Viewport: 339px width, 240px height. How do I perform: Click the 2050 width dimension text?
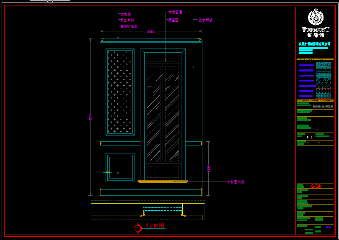(x=150, y=32)
